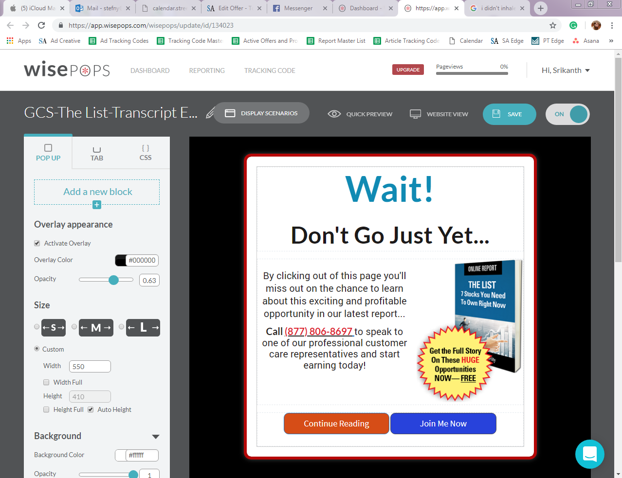The image size is (622, 478).
Task: Select the small size preset icon
Action: 54,328
